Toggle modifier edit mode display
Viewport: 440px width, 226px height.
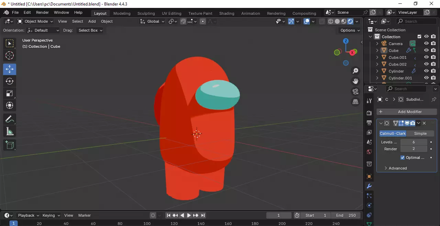click(401, 123)
